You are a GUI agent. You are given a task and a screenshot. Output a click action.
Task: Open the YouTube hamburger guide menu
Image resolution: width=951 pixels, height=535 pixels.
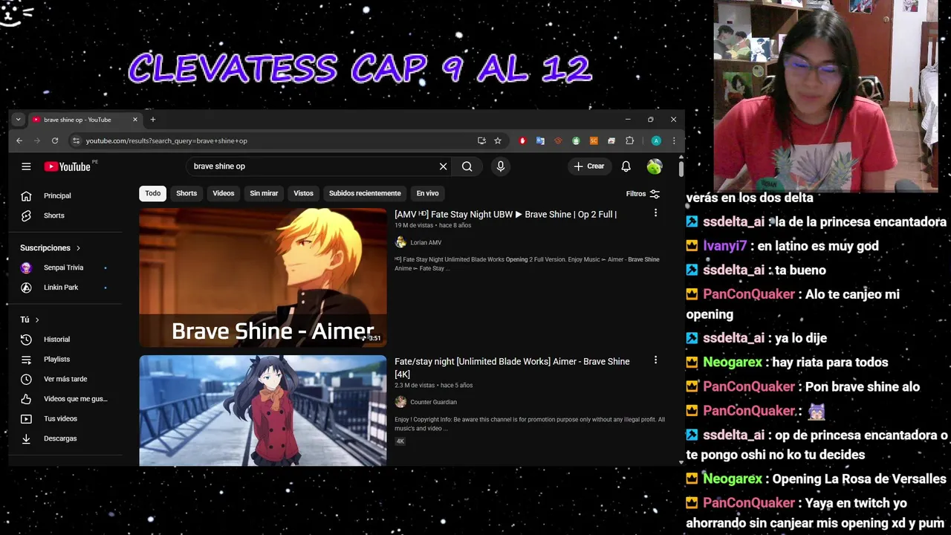pos(26,166)
